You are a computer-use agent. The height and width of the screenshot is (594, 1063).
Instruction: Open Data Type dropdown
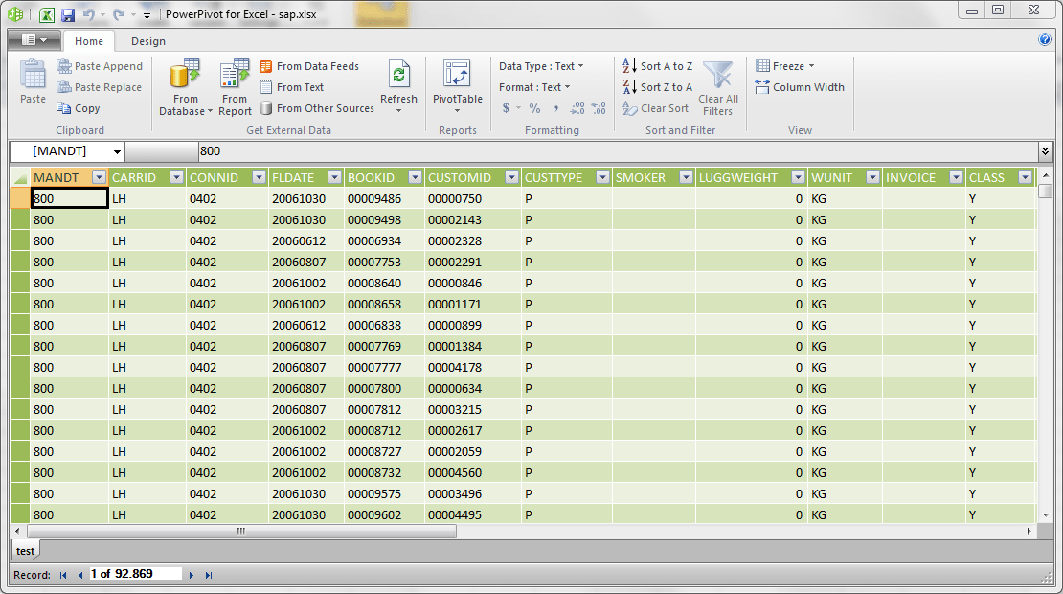541,66
